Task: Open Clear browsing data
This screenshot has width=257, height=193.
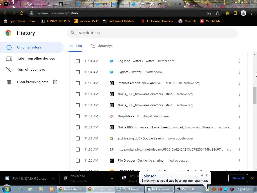Action: coord(32,82)
